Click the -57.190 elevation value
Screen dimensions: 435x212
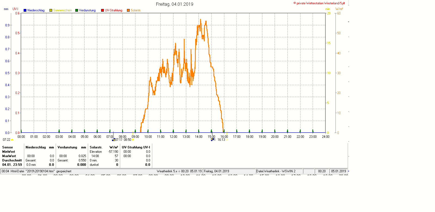[113, 152]
